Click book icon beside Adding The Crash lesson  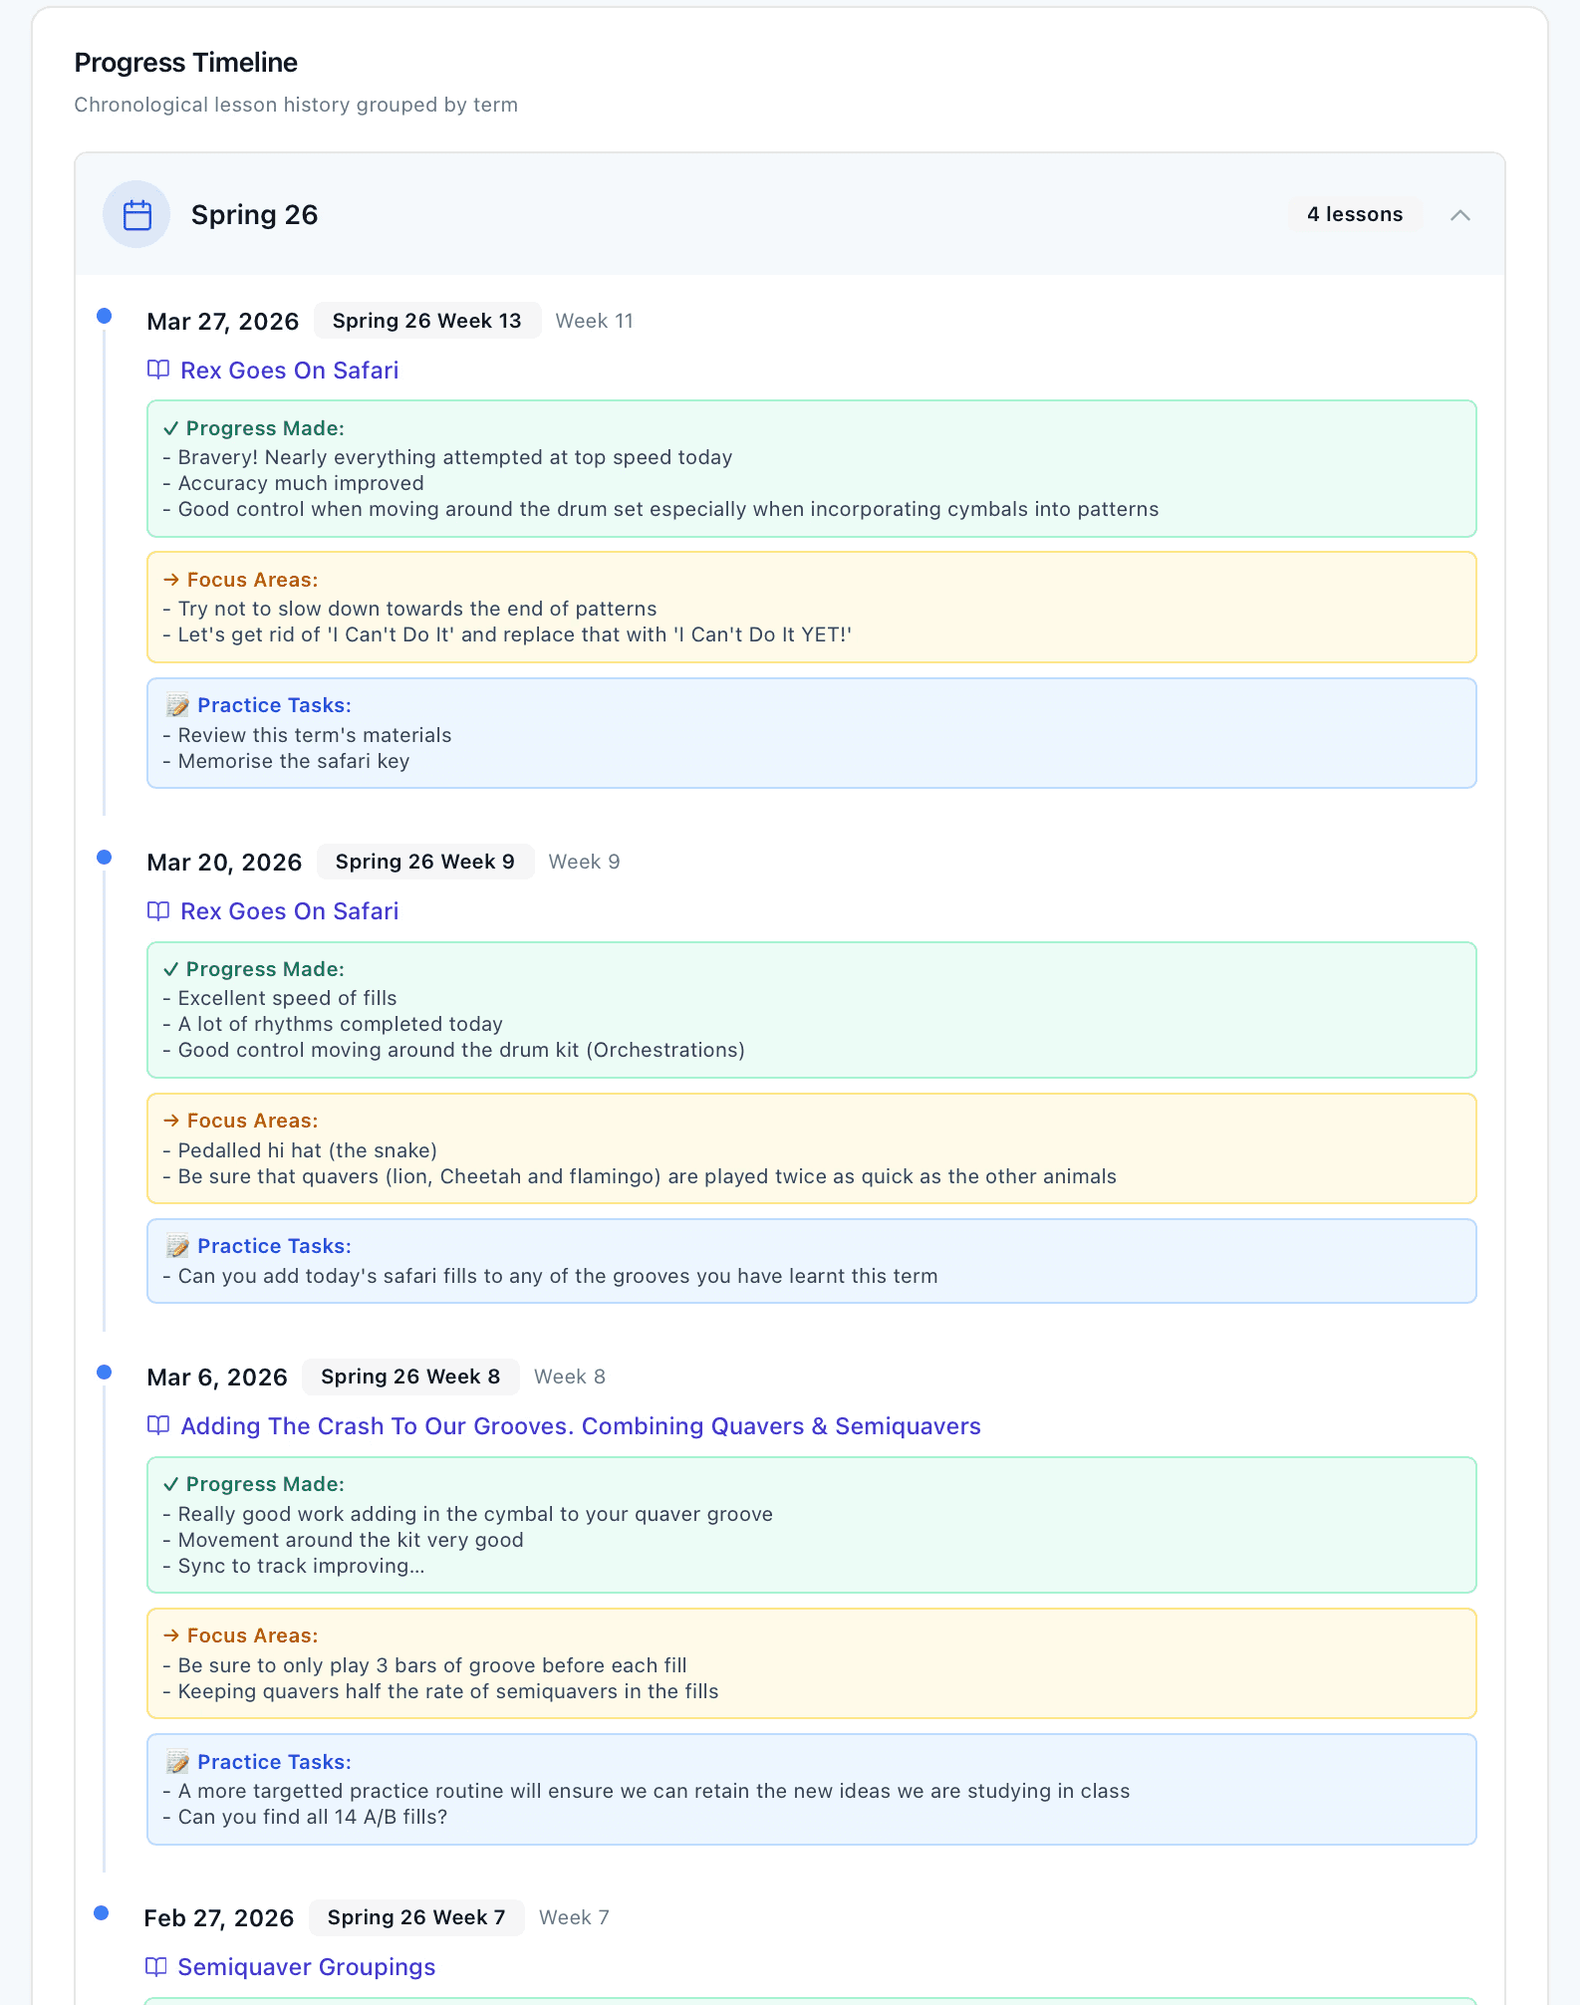click(158, 1425)
